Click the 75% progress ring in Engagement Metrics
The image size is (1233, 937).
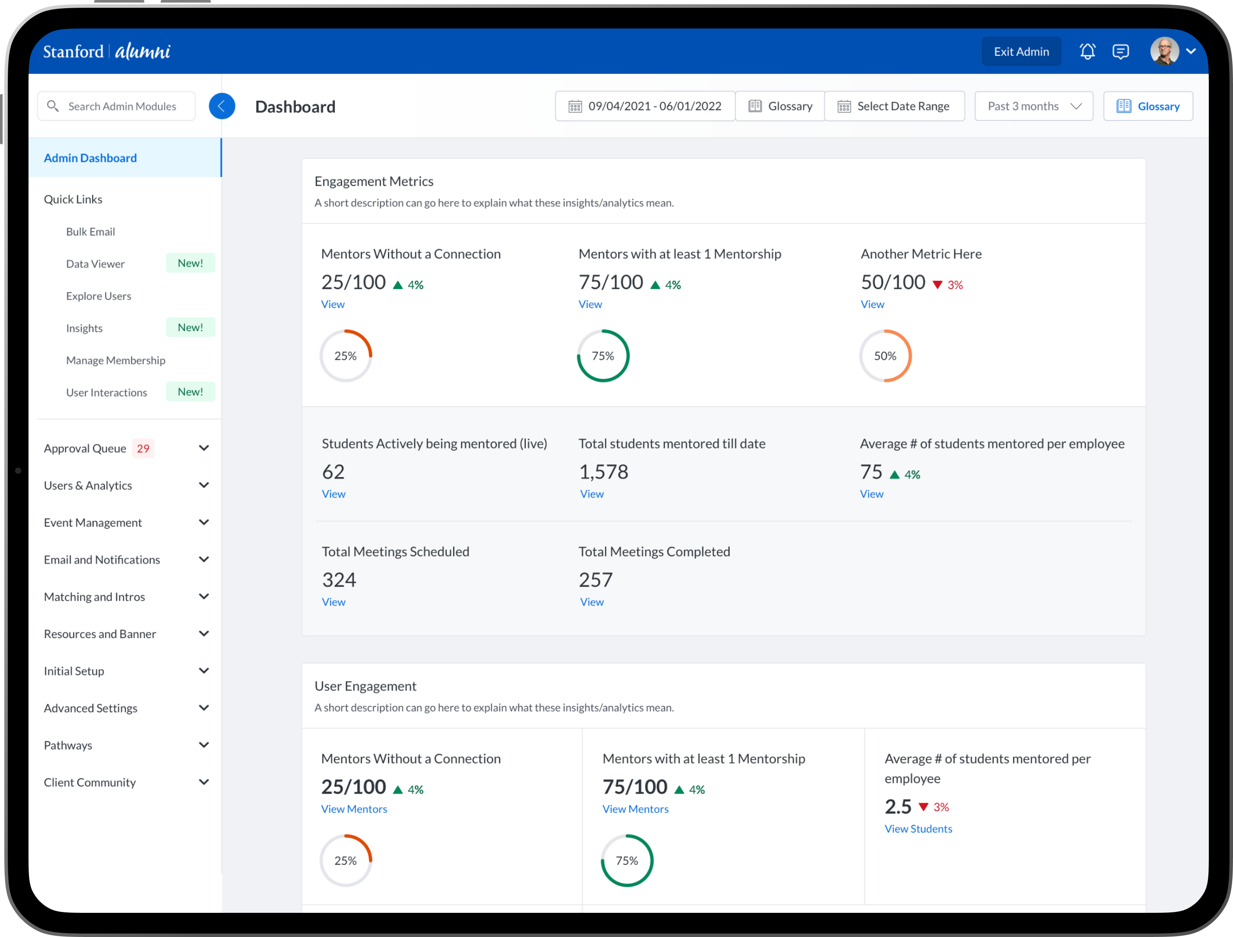pos(603,356)
